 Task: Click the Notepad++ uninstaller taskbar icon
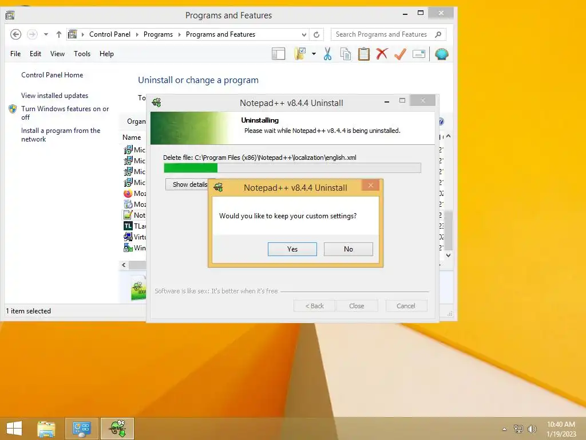(x=117, y=429)
